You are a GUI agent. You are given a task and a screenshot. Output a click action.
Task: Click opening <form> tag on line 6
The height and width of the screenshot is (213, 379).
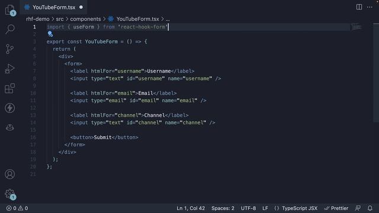pyautogui.click(x=73, y=64)
